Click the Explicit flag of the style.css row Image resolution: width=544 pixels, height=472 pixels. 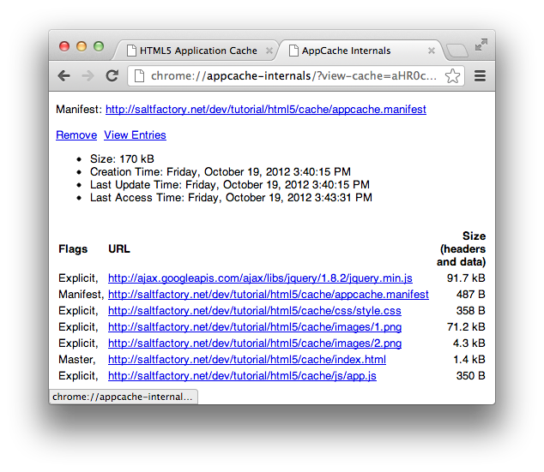point(78,311)
